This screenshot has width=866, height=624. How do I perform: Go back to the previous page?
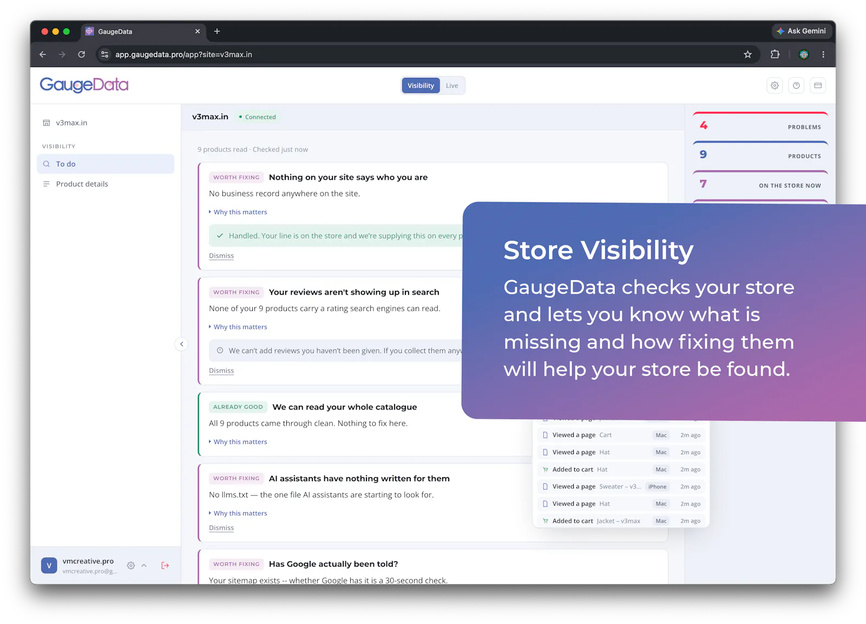click(43, 55)
